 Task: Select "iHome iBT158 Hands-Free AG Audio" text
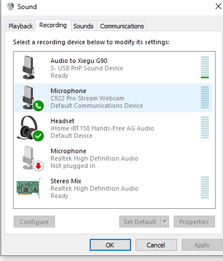coord(102,128)
